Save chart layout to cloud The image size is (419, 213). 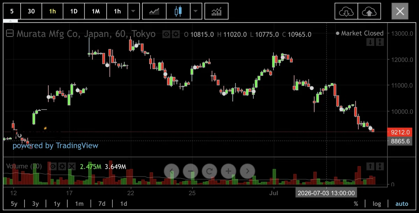(x=369, y=11)
